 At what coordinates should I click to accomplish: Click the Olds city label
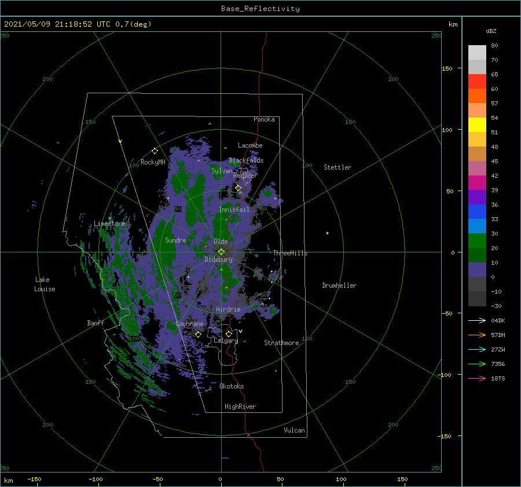click(x=221, y=241)
